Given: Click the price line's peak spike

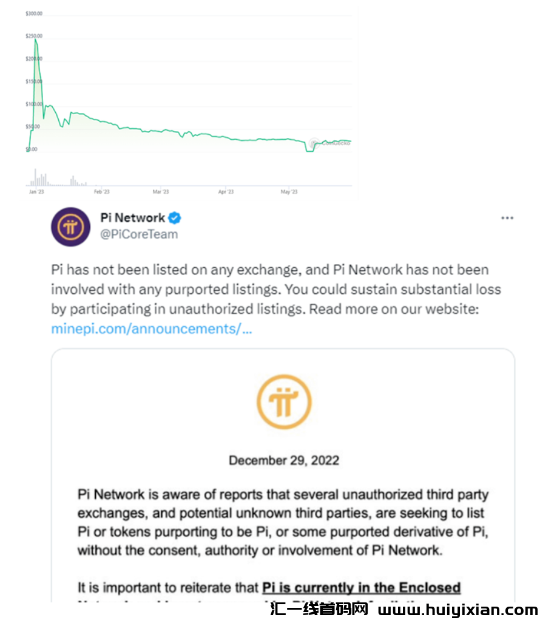Looking at the screenshot, I should tap(36, 40).
